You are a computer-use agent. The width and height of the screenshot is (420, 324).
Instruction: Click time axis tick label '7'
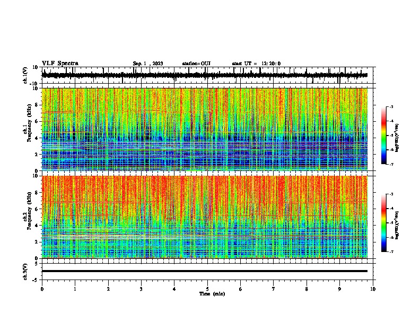click(274, 289)
